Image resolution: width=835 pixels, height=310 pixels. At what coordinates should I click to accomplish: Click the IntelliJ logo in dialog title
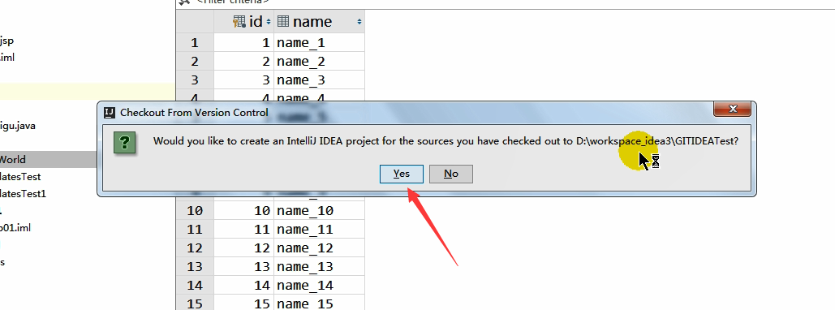point(110,112)
